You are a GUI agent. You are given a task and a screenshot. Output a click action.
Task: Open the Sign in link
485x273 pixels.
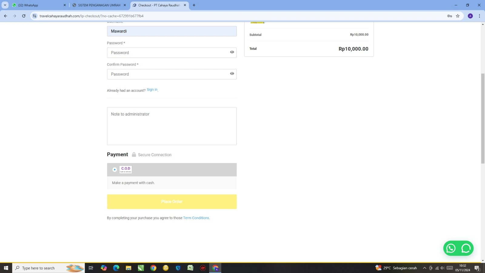pyautogui.click(x=152, y=90)
